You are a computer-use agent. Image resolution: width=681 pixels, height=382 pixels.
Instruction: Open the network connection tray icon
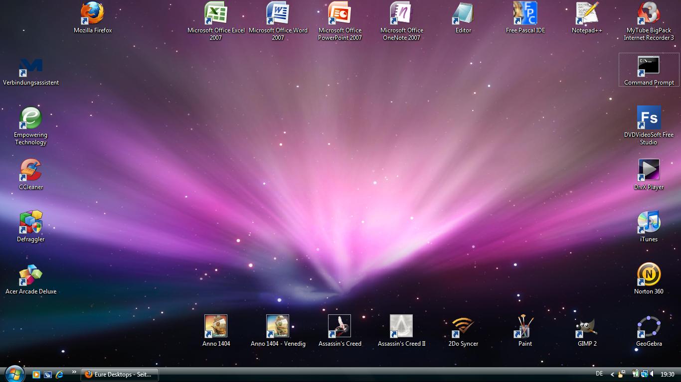coord(644,374)
